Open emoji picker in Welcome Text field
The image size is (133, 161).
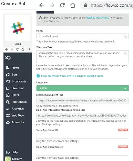click(126, 53)
